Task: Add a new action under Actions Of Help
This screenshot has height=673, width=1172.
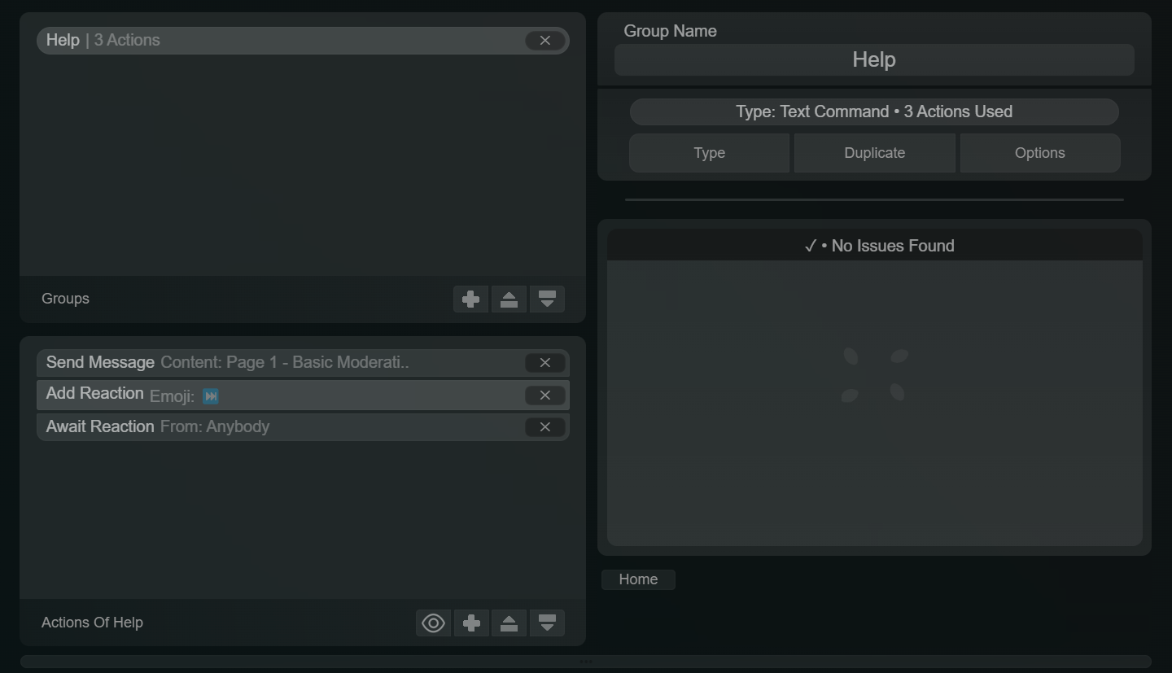Action: click(x=471, y=623)
